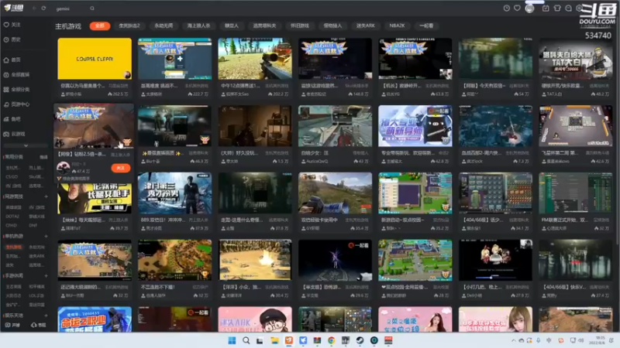Image resolution: width=620 pixels, height=348 pixels.
Task: Click streamer avatar on the hovered card
Action: click(x=64, y=168)
